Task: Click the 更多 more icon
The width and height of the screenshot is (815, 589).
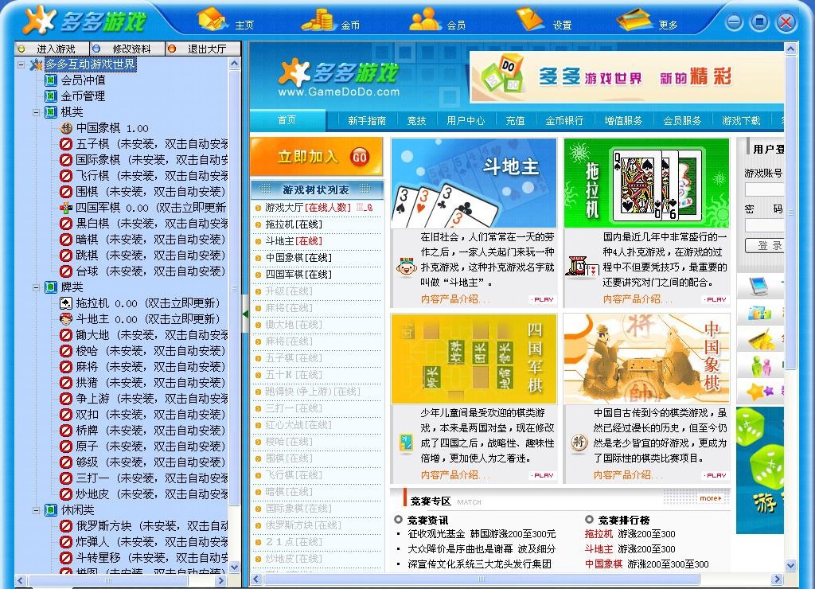Action: pos(634,18)
